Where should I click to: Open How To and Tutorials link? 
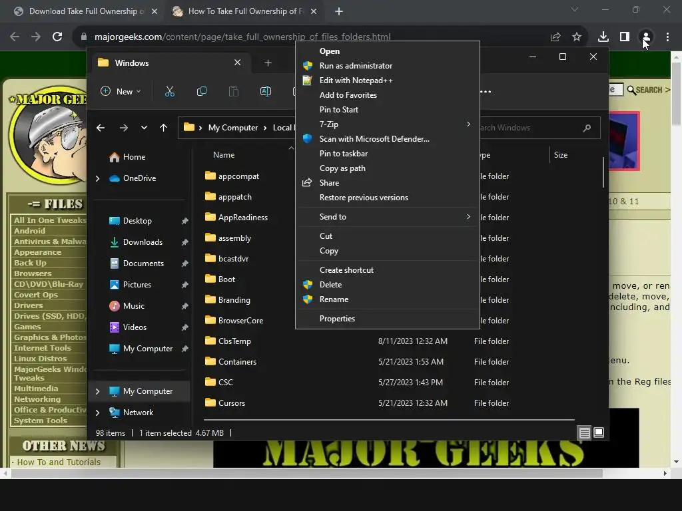tap(59, 462)
